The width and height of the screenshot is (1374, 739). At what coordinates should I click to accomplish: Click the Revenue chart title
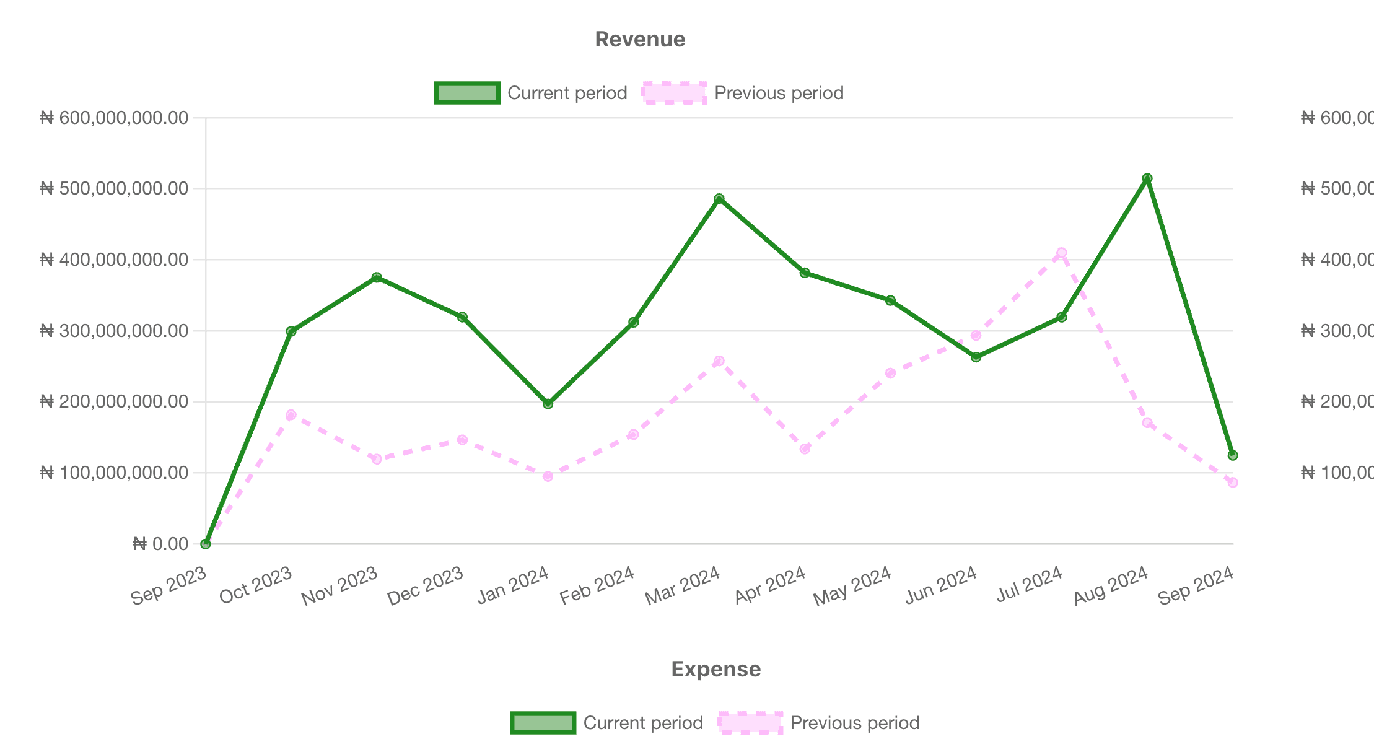(x=640, y=40)
